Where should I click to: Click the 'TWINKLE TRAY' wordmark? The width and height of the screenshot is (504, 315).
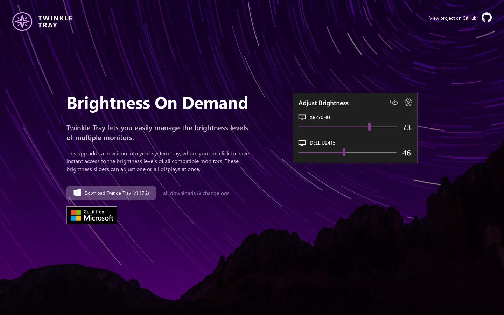coord(55,21)
